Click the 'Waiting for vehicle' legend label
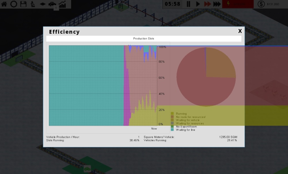This screenshot has width=288, height=174. coord(187,120)
